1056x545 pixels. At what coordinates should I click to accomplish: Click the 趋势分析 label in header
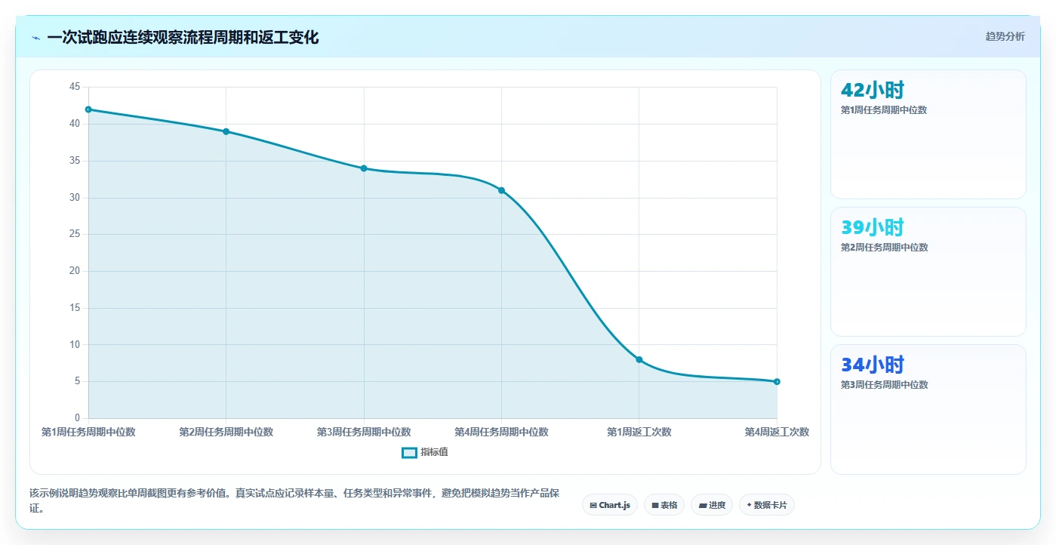(x=1005, y=36)
